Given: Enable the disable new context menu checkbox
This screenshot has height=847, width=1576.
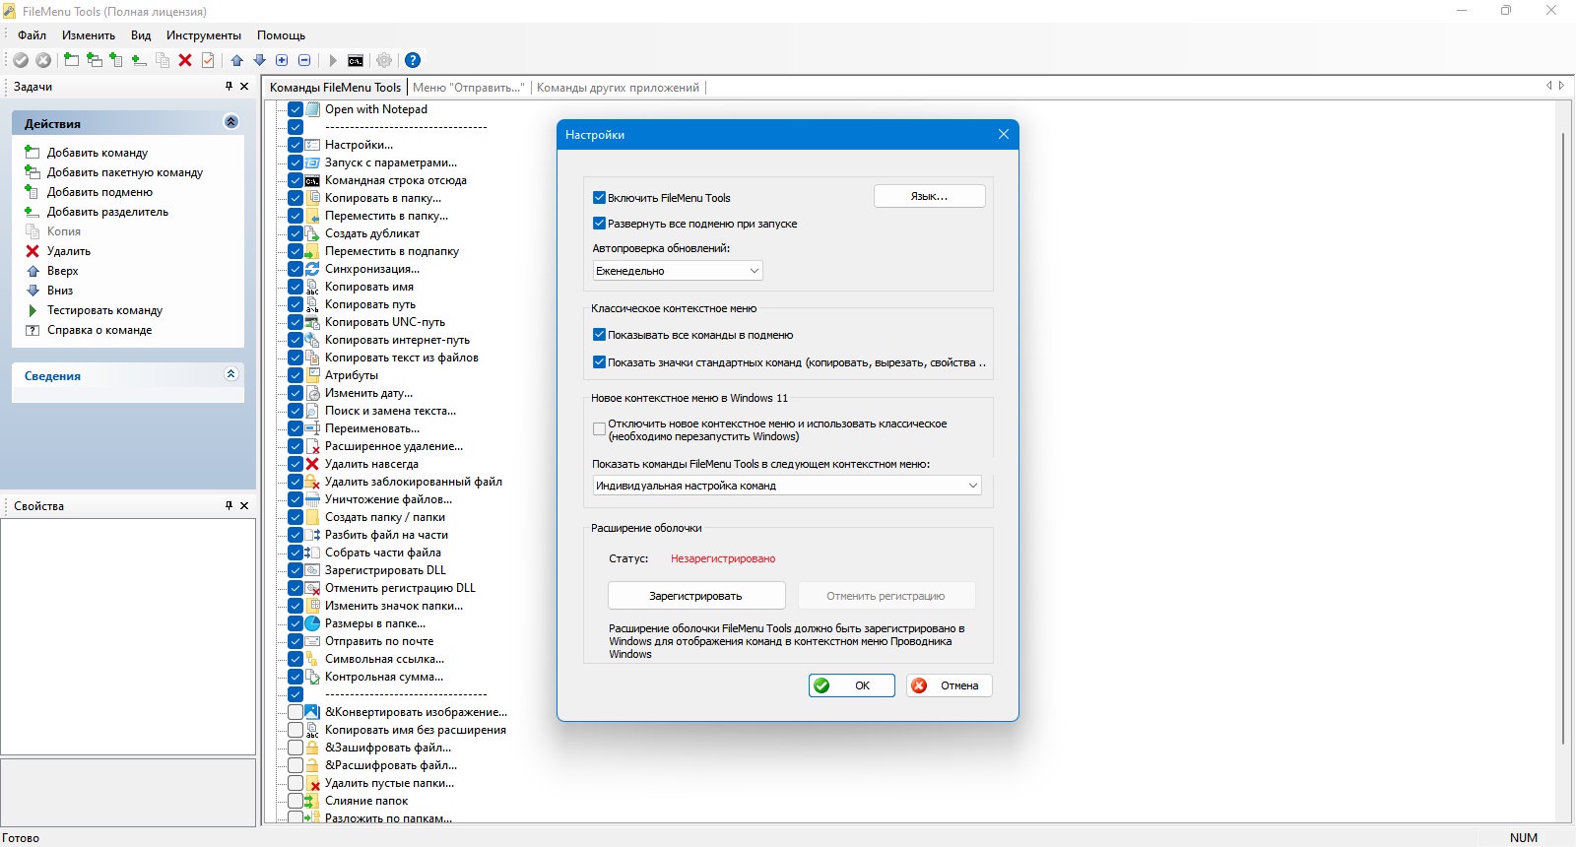Looking at the screenshot, I should click(x=599, y=429).
